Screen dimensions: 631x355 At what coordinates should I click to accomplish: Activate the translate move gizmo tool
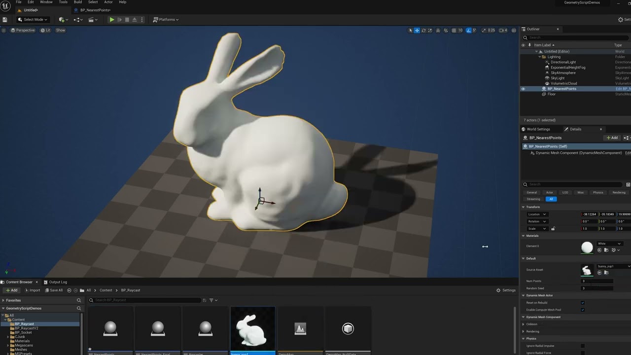point(417,30)
